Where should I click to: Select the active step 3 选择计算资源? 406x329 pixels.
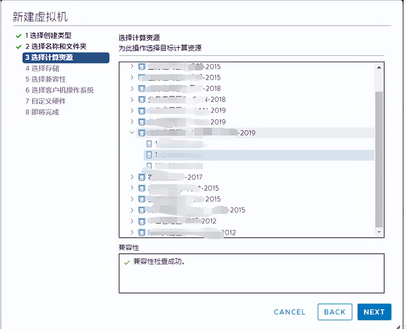(66, 58)
